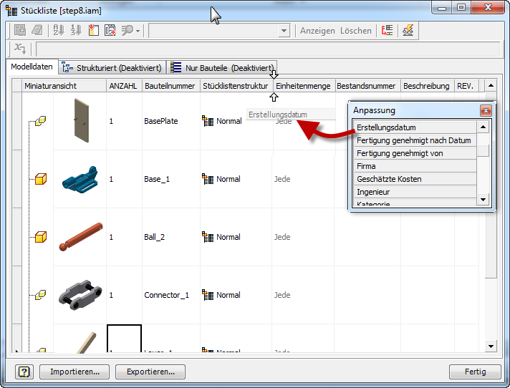Select Fertigung genehmigt nach Datum entry
The height and width of the screenshot is (388, 510).
pyautogui.click(x=415, y=140)
